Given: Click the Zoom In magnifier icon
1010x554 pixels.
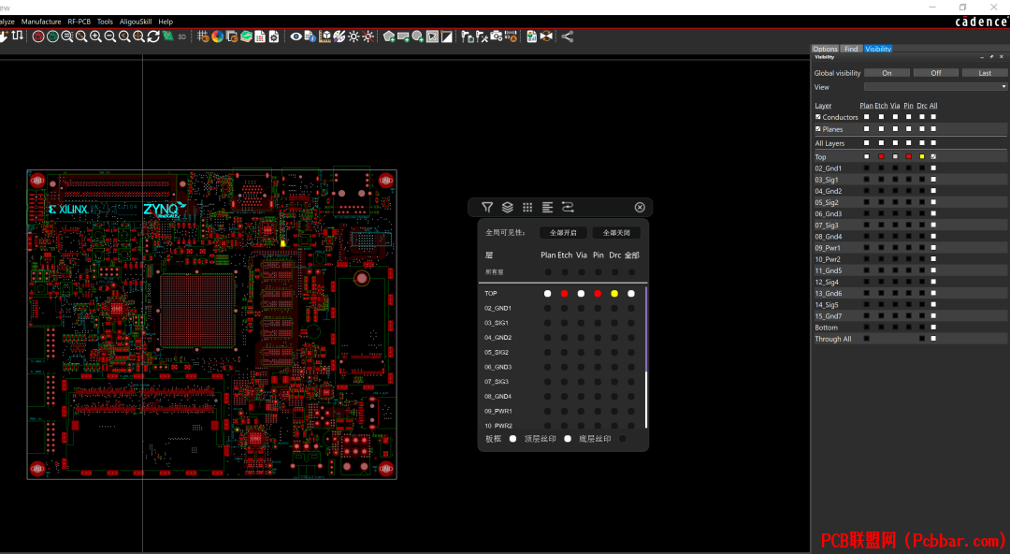Looking at the screenshot, I should tap(96, 36).
